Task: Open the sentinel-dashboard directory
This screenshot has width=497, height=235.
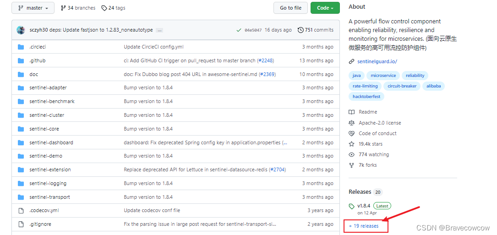Action: click(x=51, y=143)
